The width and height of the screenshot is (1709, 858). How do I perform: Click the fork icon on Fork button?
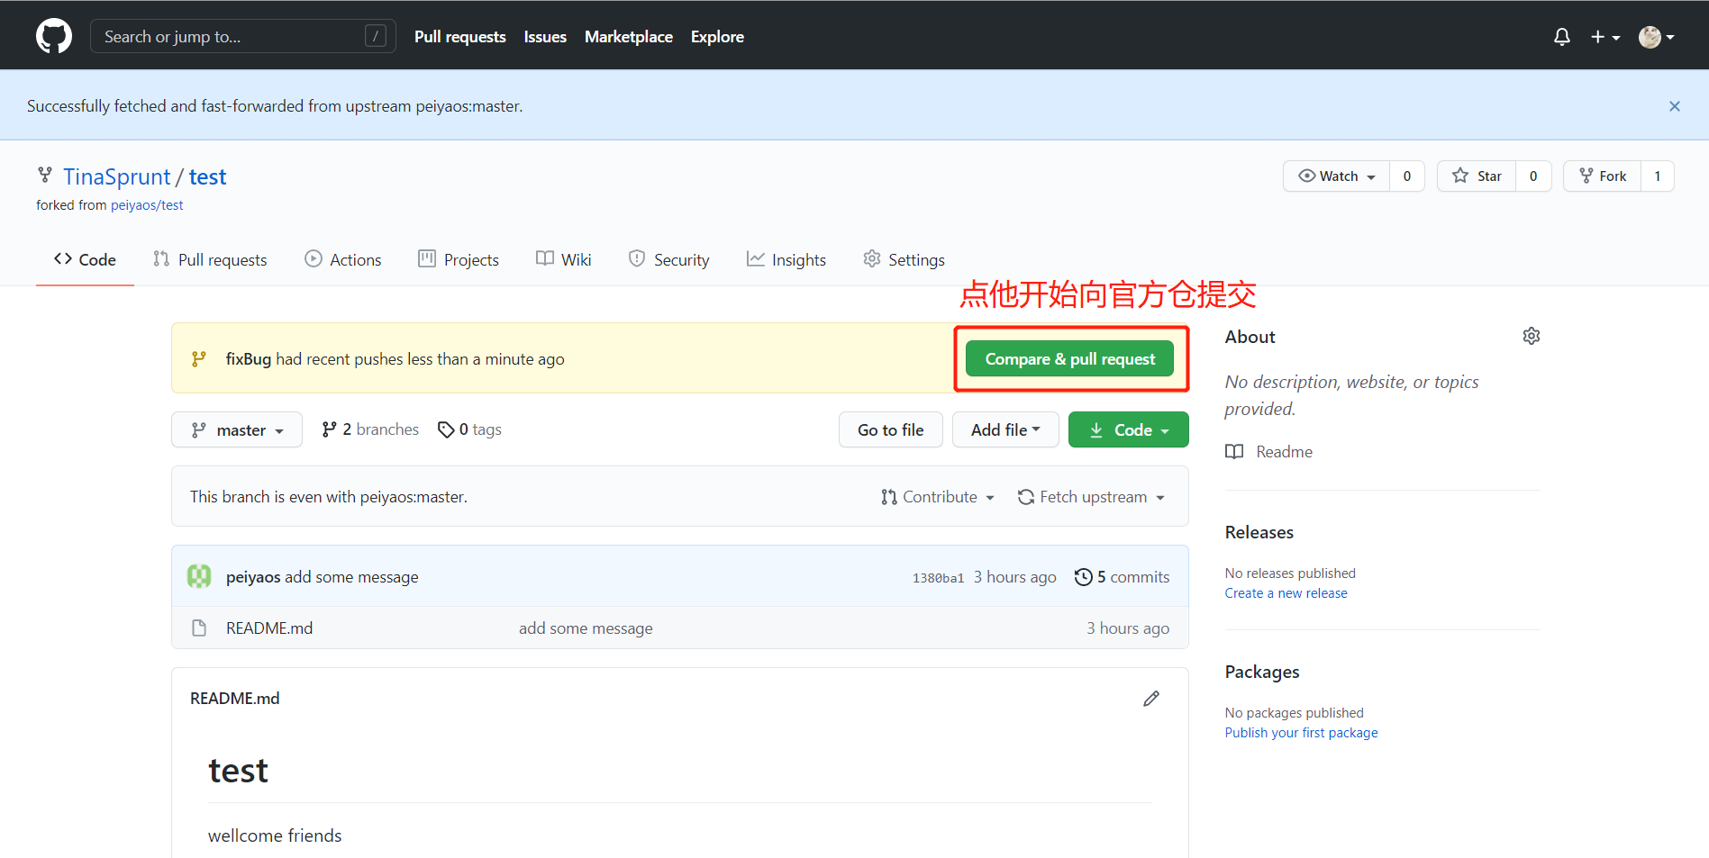(x=1586, y=176)
